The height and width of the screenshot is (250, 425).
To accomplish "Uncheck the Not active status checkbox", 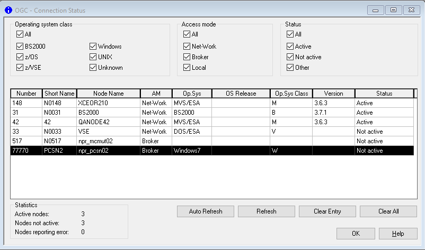I will click(x=290, y=57).
